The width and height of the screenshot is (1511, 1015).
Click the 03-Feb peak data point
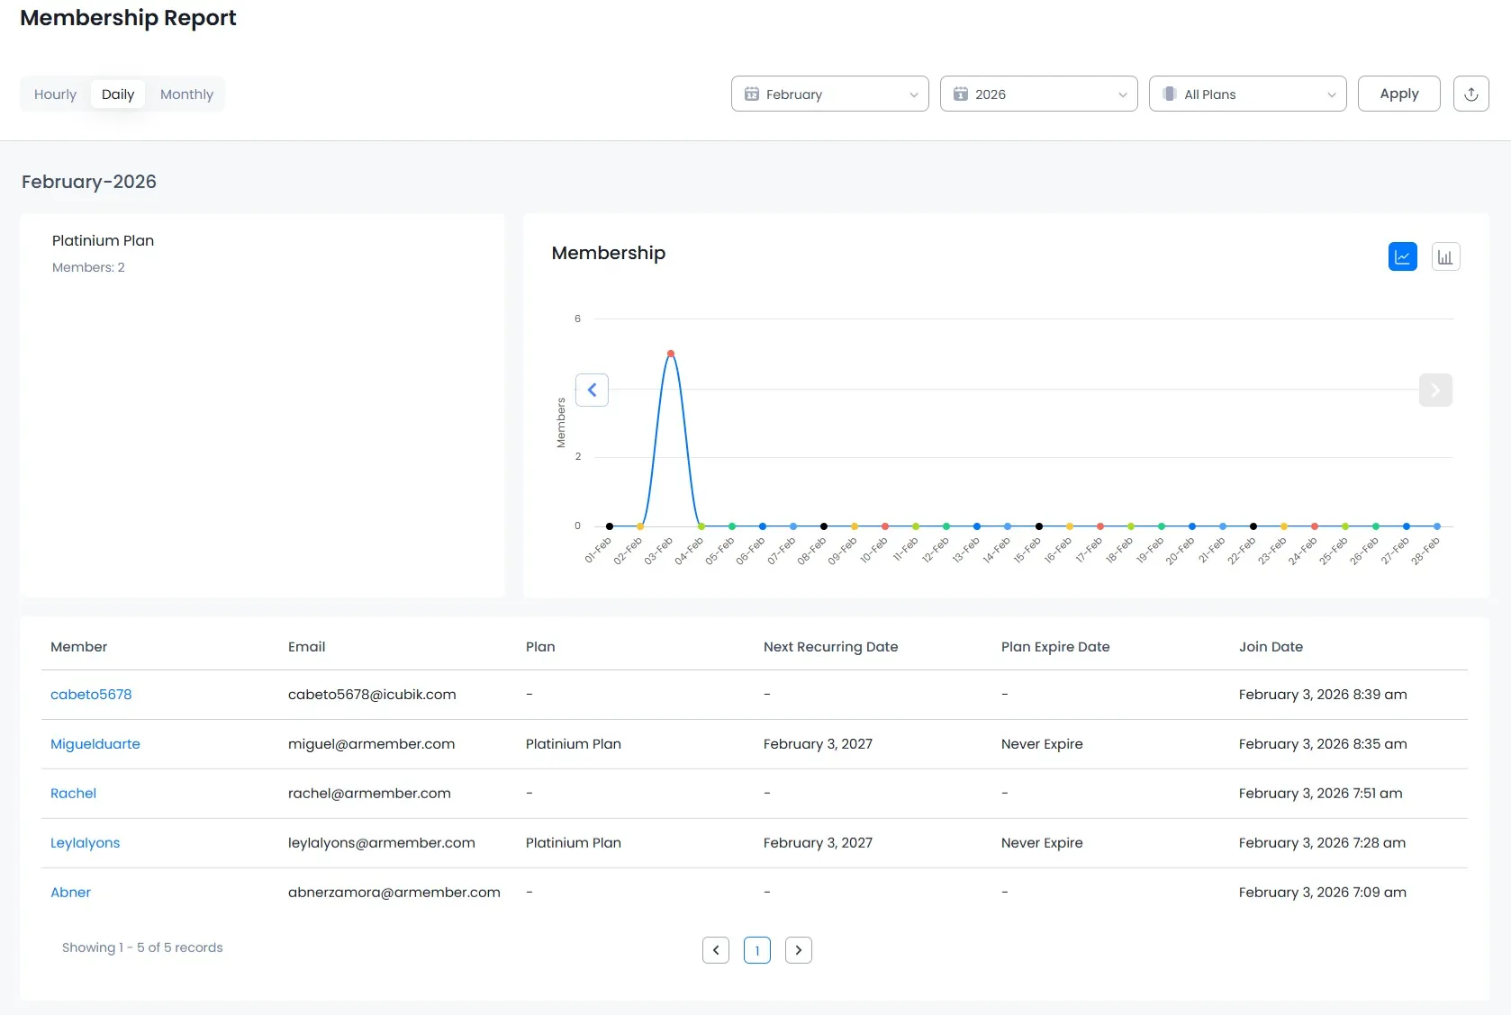[670, 354]
